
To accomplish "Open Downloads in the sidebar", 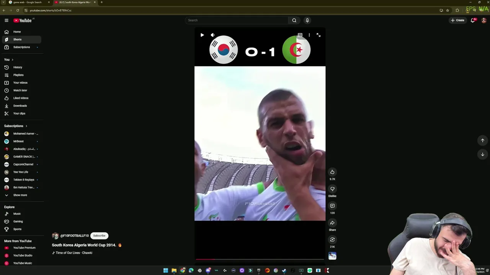I will pyautogui.click(x=21, y=105).
